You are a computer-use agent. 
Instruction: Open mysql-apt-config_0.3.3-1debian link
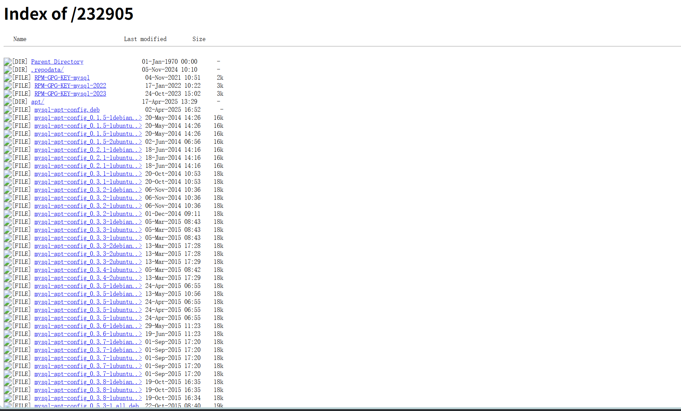point(88,222)
